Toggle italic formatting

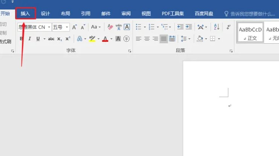click(x=29, y=39)
